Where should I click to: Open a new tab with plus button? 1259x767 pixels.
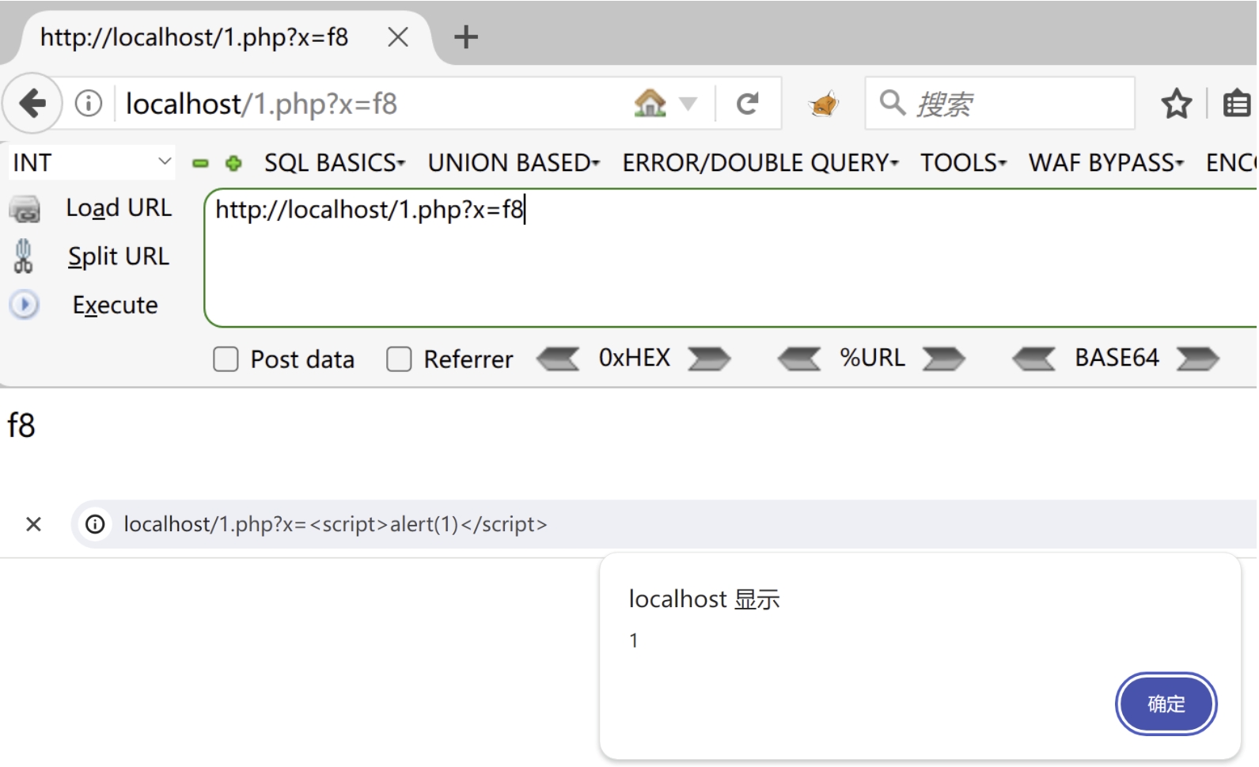pos(466,37)
